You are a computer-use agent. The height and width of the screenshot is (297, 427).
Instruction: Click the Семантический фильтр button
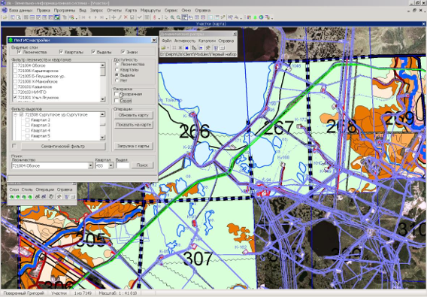(x=63, y=146)
